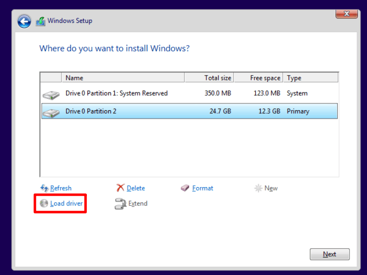Select the Format link
This screenshot has height=275, width=367.
[203, 188]
